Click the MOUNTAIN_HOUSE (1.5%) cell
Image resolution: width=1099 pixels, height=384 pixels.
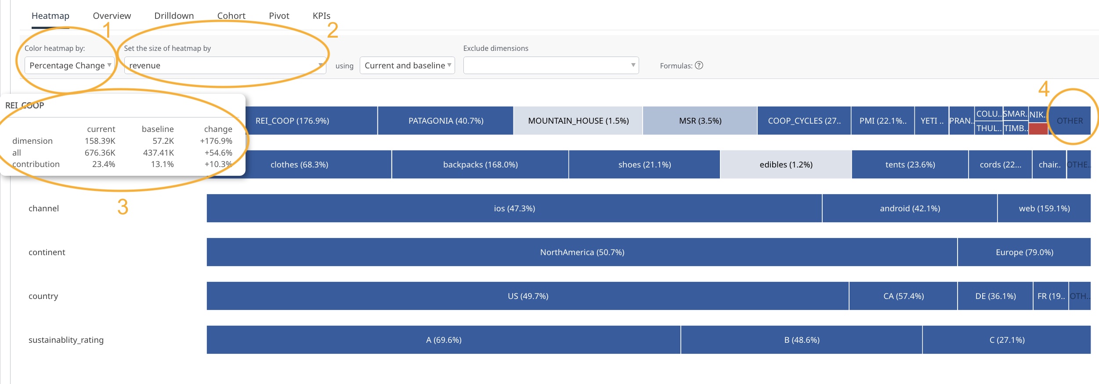pyautogui.click(x=578, y=121)
